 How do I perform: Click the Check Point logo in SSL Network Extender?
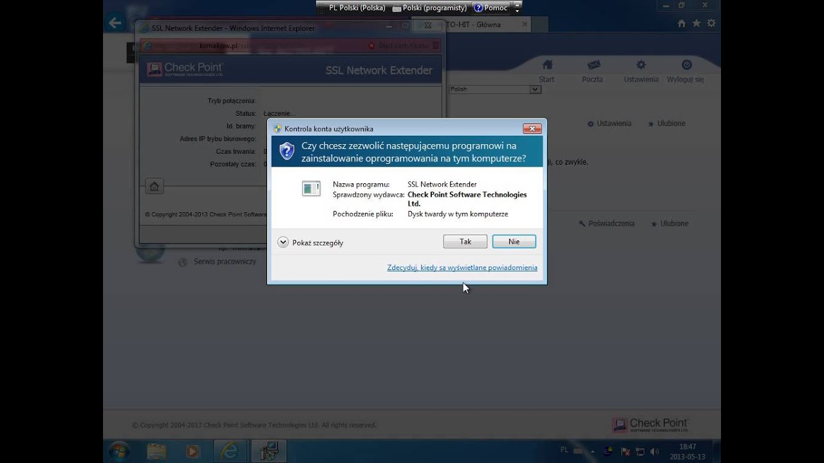(x=185, y=69)
